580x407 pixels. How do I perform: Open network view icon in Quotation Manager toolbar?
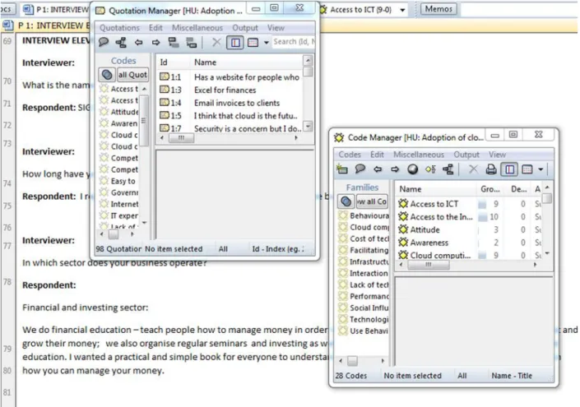click(x=121, y=42)
